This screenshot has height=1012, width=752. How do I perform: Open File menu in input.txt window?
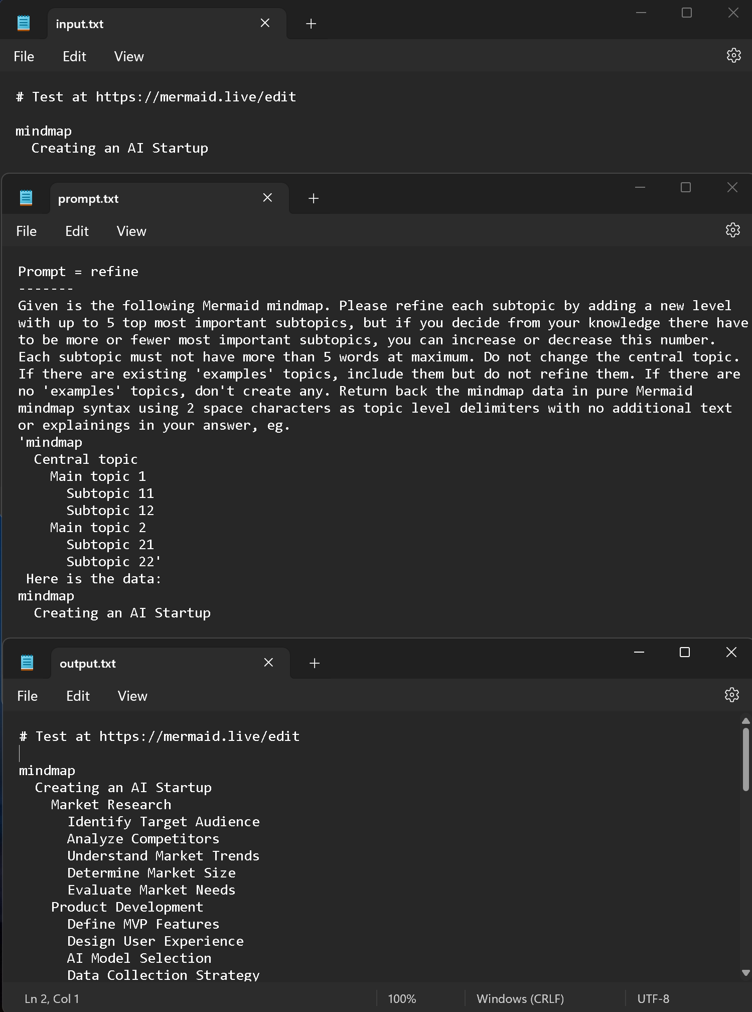coord(24,56)
